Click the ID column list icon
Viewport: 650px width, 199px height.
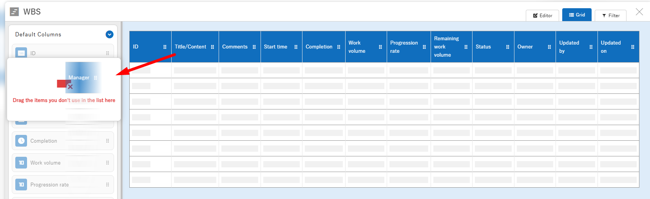click(21, 53)
